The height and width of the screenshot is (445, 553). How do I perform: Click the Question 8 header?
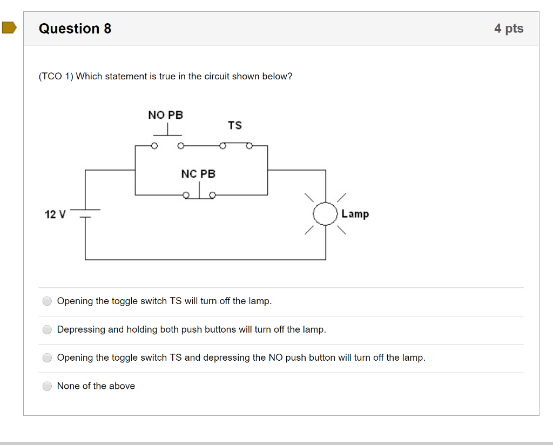coord(75,29)
